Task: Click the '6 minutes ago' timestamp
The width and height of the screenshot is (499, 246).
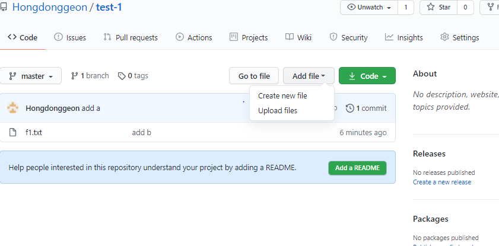Action: point(363,132)
